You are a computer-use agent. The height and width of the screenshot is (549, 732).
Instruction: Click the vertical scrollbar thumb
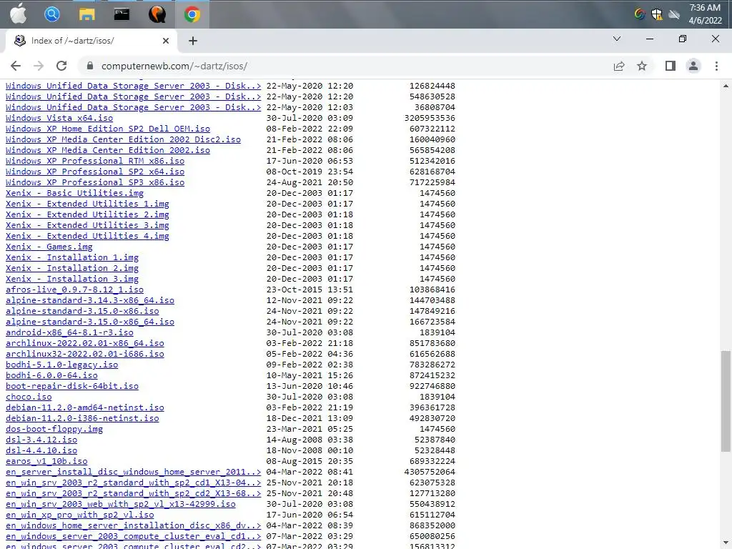(726, 401)
